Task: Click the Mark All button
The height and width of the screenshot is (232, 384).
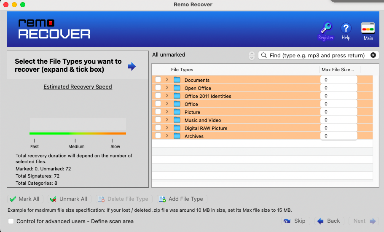Action: [x=25, y=199]
